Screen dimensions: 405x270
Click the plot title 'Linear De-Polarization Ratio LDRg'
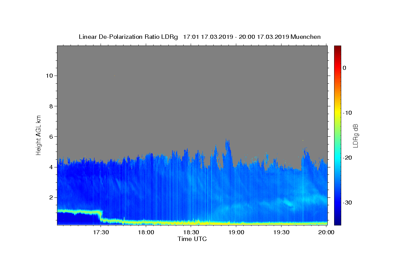click(128, 37)
